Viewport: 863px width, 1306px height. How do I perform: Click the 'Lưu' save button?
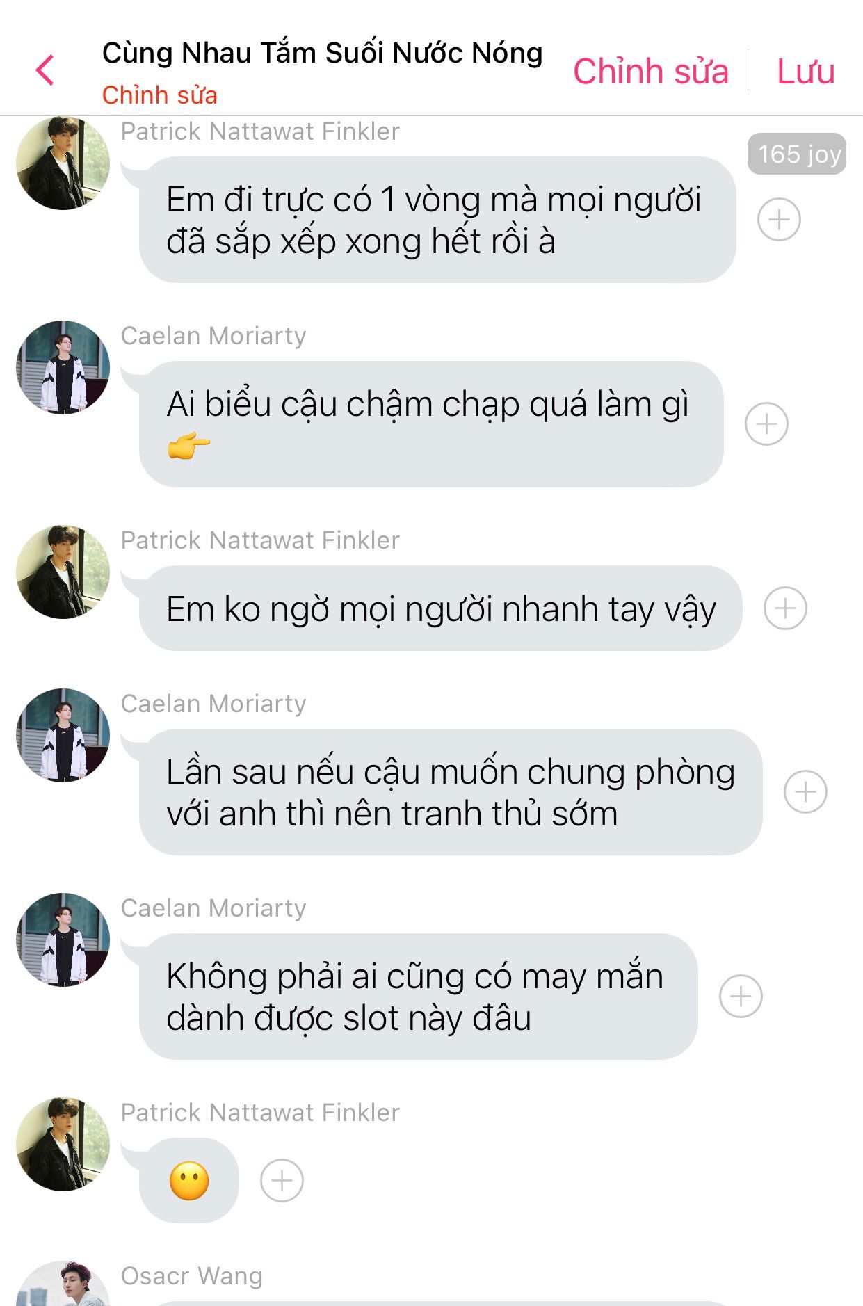coord(805,71)
